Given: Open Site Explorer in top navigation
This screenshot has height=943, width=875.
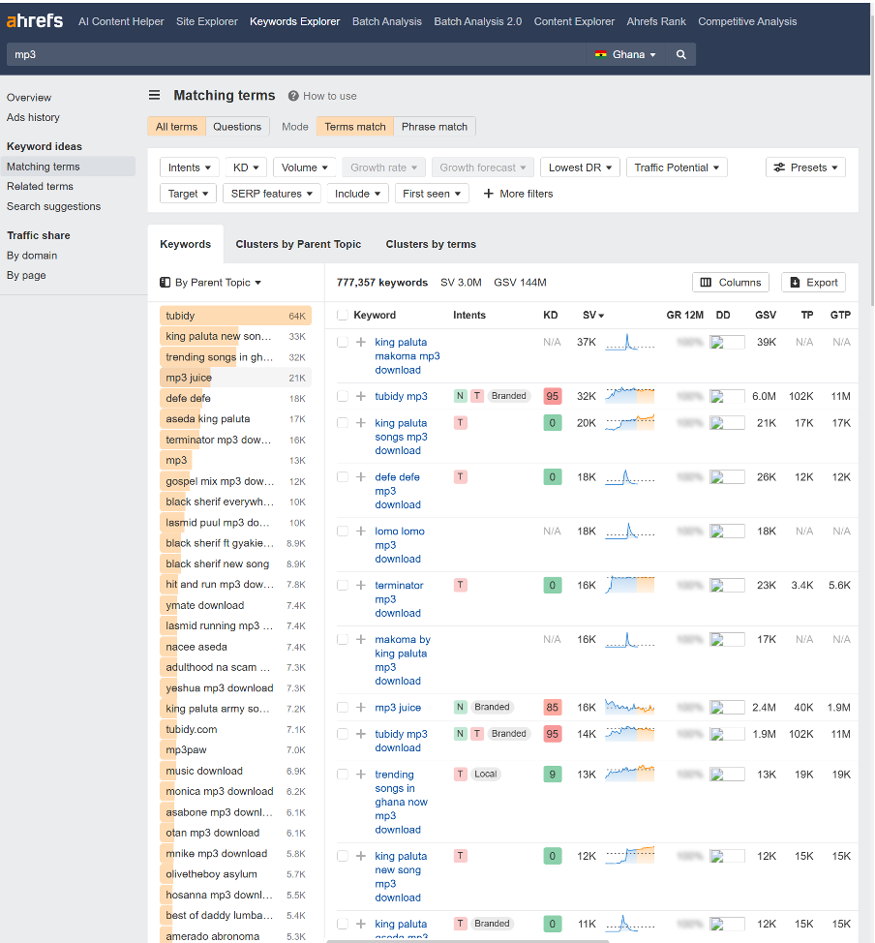Looking at the screenshot, I should [x=206, y=21].
